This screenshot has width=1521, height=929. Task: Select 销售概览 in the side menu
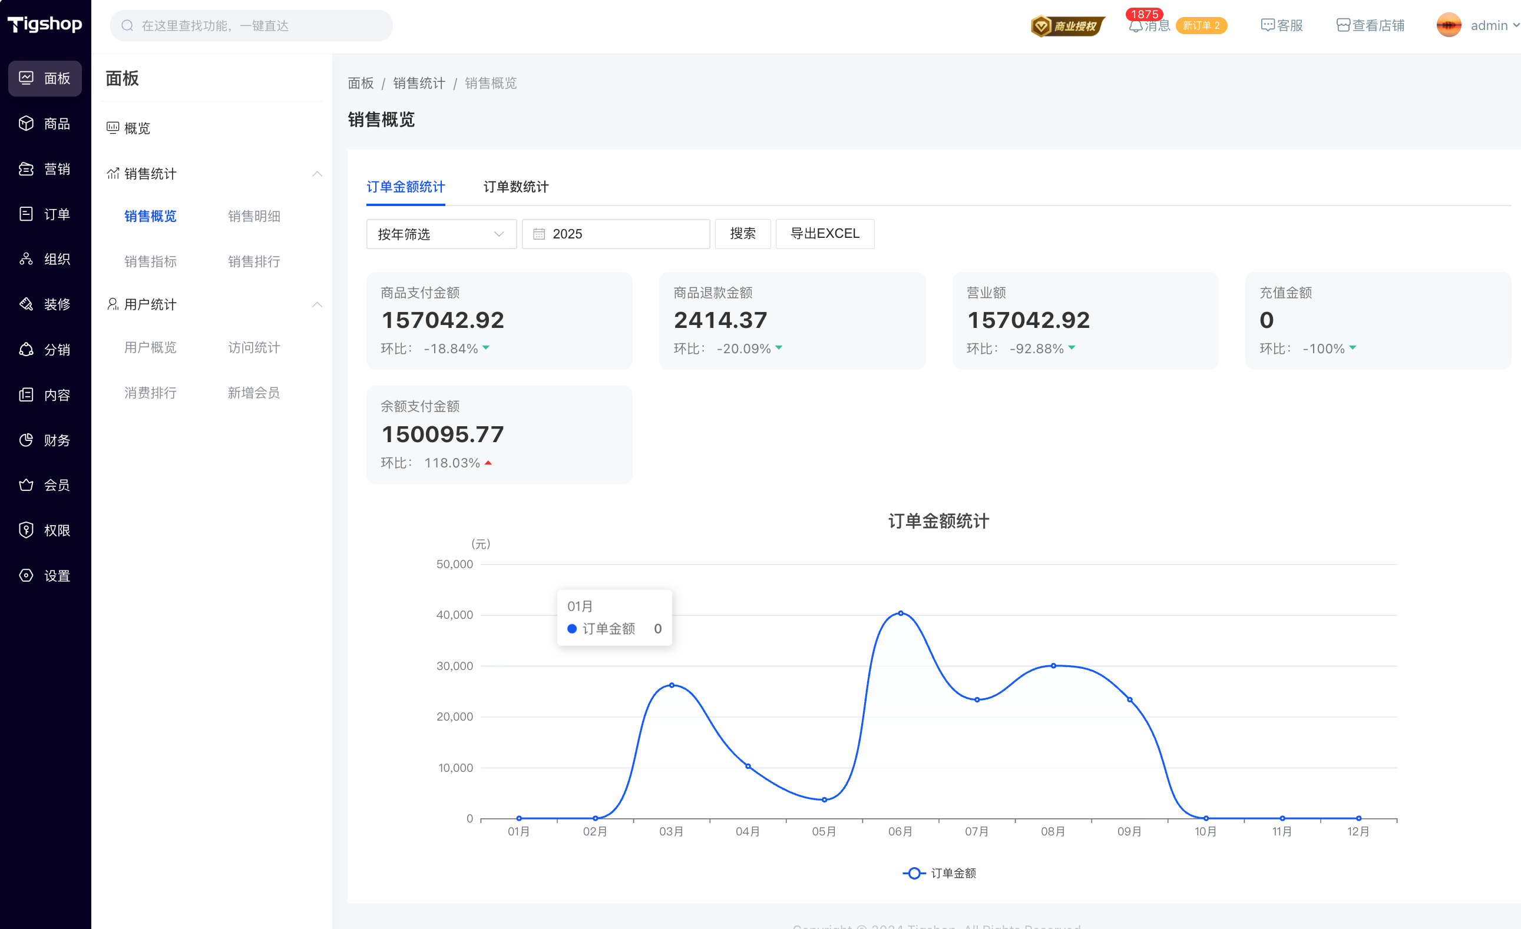pos(151,216)
